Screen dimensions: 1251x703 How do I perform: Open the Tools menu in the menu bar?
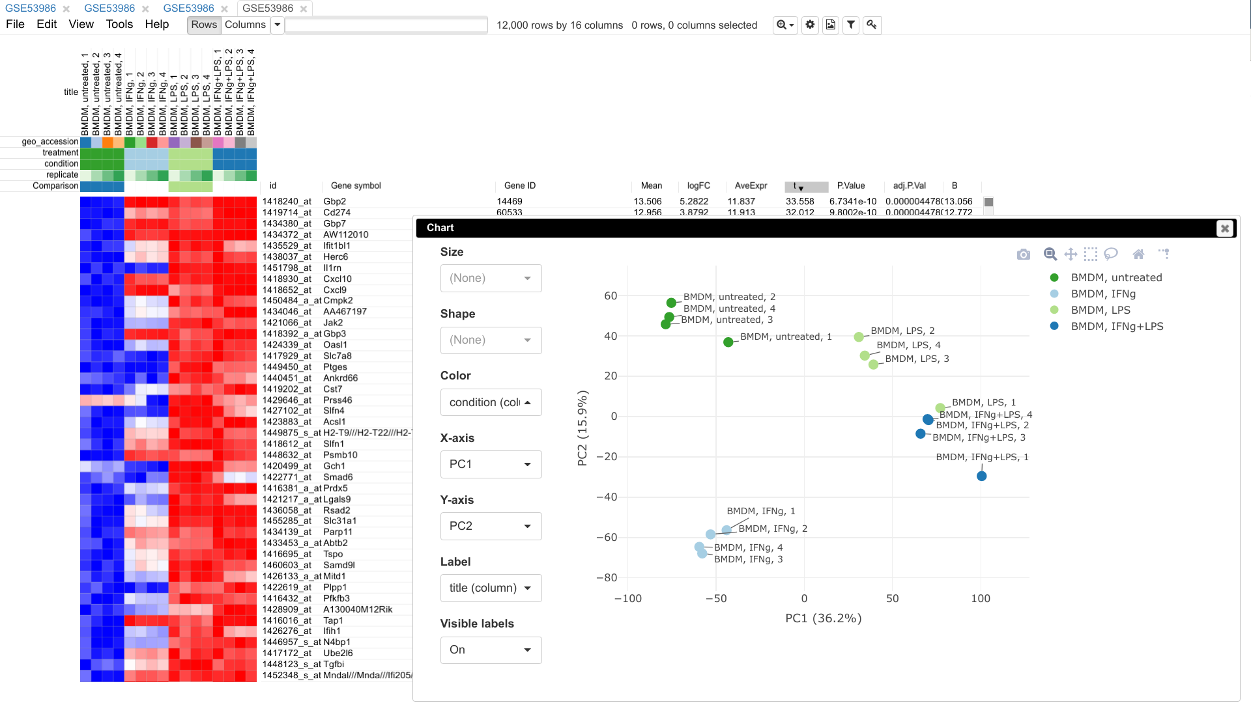click(119, 24)
